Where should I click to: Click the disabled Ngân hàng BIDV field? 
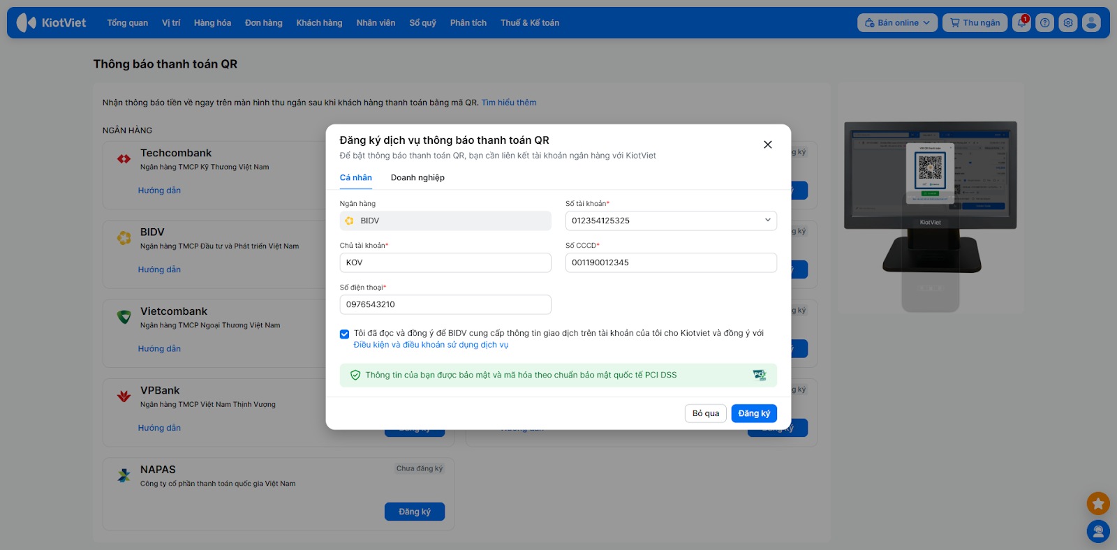445,221
